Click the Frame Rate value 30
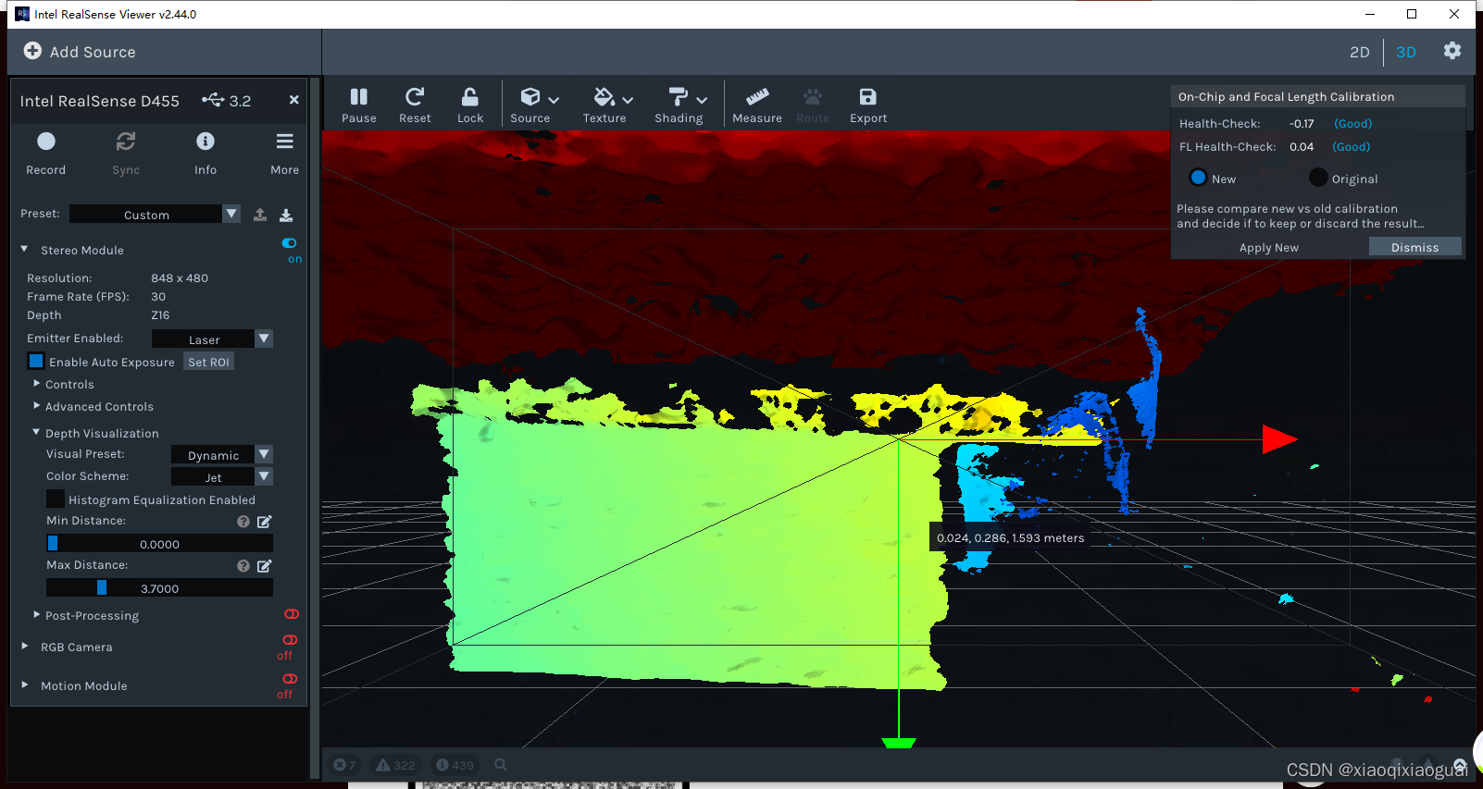Viewport: 1483px width, 789px height. pos(158,296)
